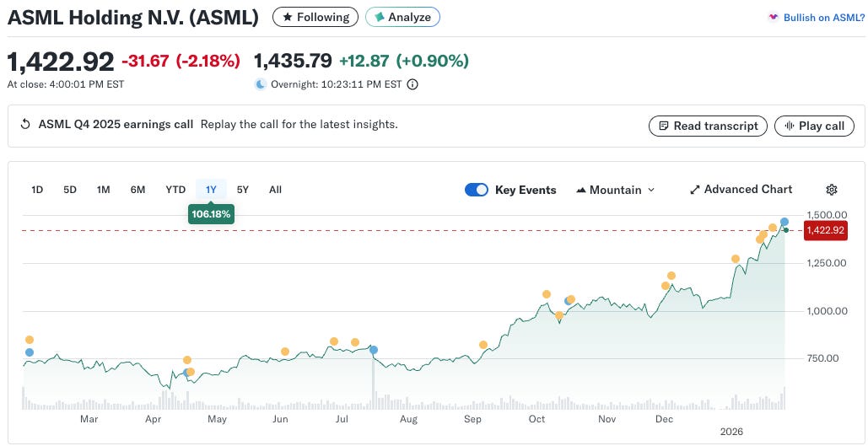Start Play call audio button
Image resolution: width=868 pixels, height=446 pixels.
(x=814, y=126)
